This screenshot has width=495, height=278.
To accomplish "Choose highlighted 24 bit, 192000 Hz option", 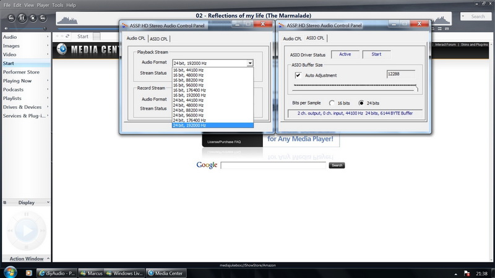I will (212, 125).
